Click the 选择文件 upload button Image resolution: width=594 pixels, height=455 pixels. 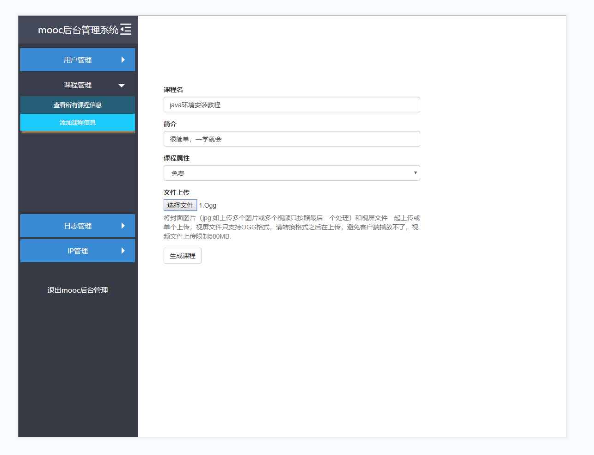coord(180,205)
